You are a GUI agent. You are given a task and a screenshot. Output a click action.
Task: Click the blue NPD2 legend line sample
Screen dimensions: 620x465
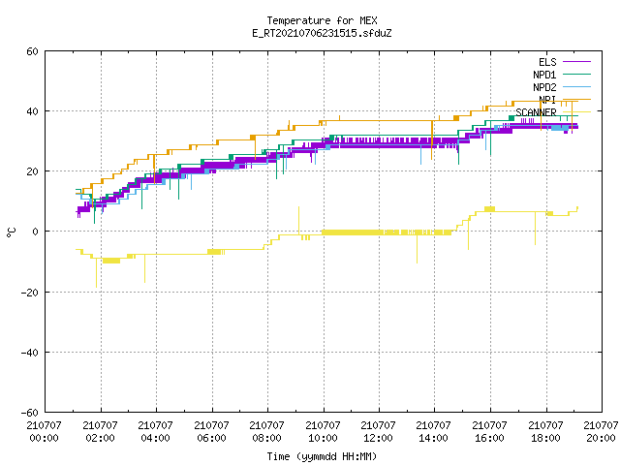click(x=576, y=86)
